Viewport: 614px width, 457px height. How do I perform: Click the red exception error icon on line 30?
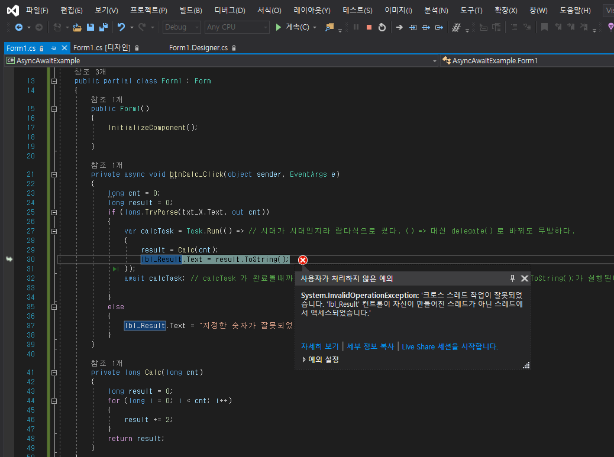click(303, 260)
